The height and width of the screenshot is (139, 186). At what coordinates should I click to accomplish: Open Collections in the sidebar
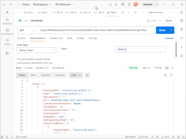(x=7, y=21)
